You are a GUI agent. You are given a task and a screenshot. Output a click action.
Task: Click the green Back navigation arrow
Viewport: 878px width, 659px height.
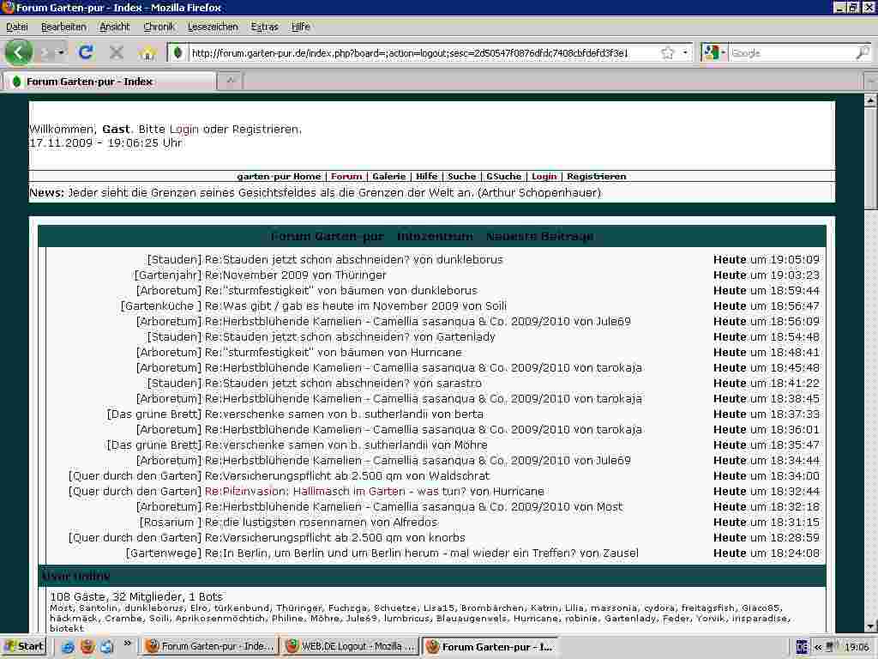coord(18,52)
